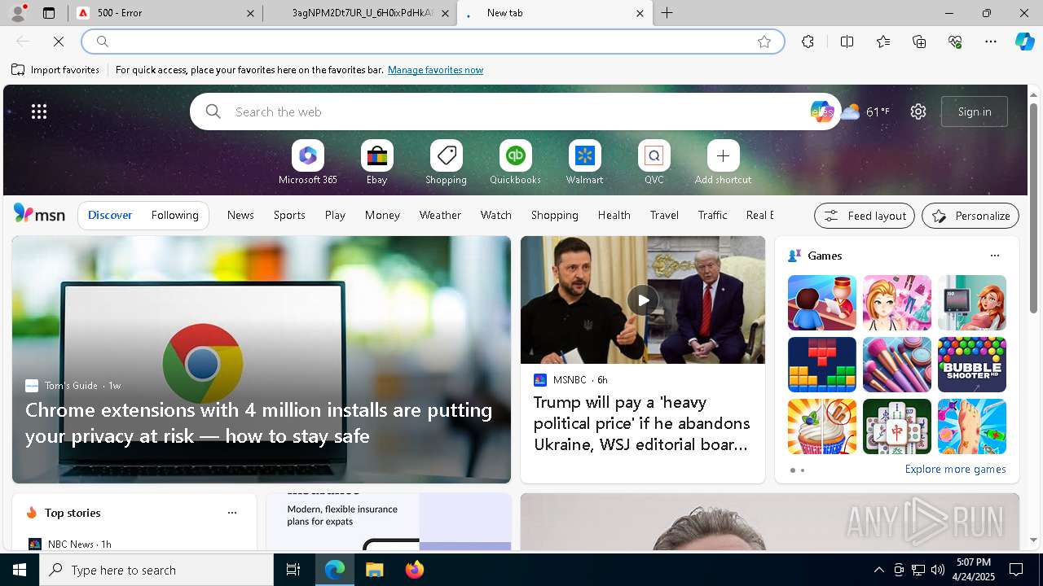Add a new shortcut tile
1043x586 pixels.
(x=723, y=163)
